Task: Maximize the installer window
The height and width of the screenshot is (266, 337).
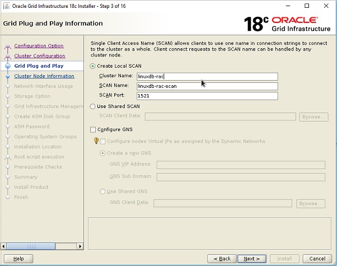Action: (x=307, y=6)
